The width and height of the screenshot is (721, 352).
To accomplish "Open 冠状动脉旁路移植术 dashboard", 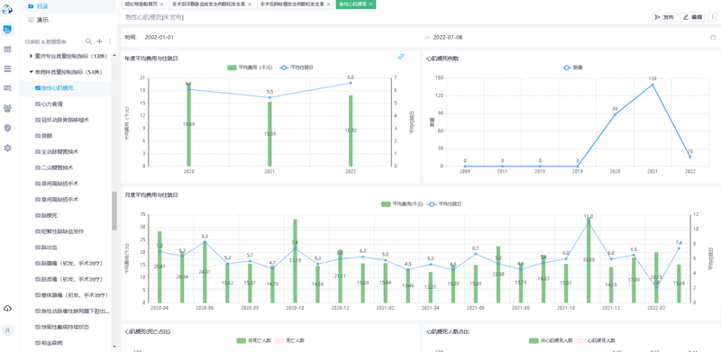I will pos(65,120).
